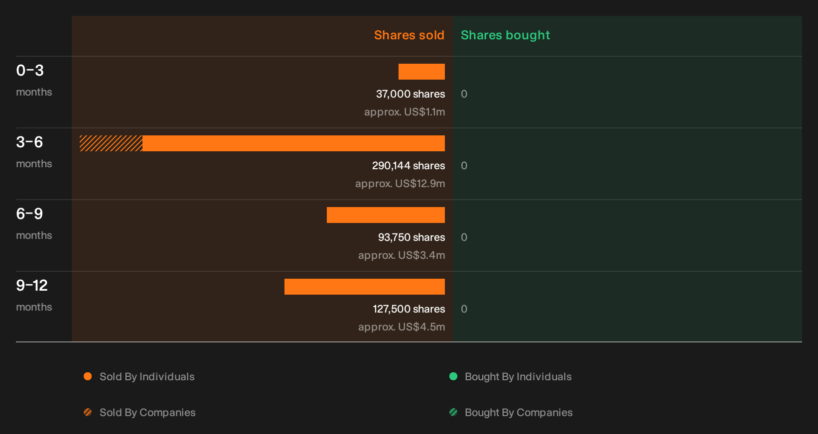
Task: Click the 0-3 months sold bar
Action: coord(421,72)
